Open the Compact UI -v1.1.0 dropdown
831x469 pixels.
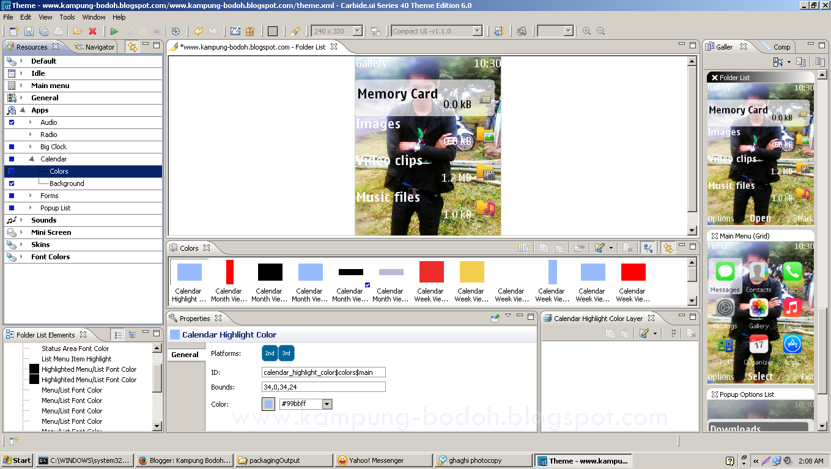click(478, 31)
